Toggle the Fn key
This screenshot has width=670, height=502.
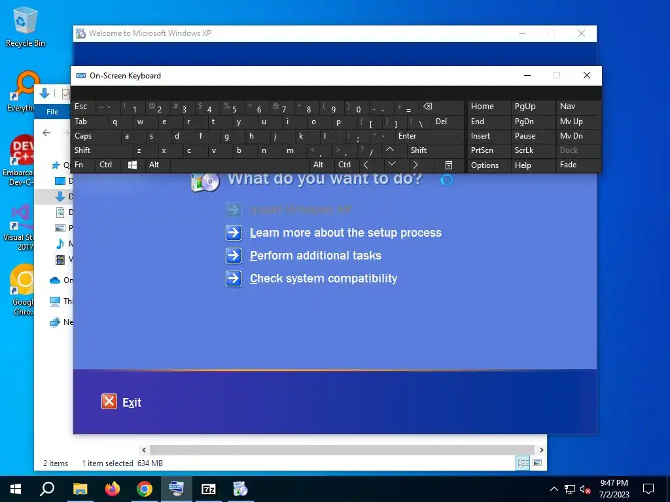[x=83, y=165]
